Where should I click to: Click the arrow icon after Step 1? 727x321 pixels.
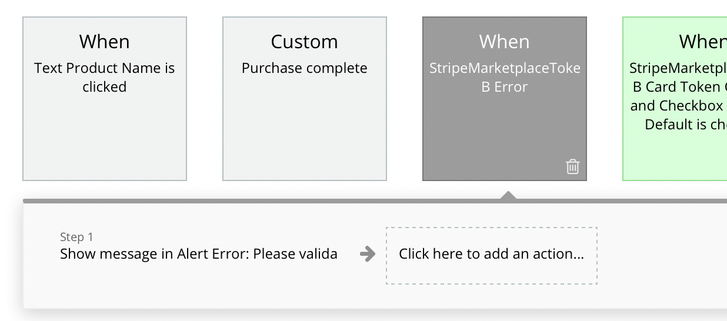368,254
